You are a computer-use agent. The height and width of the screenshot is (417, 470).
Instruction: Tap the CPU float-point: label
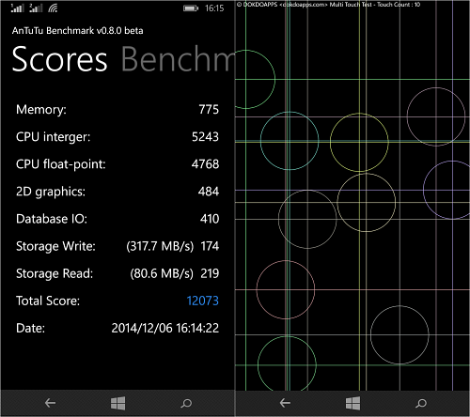point(61,164)
